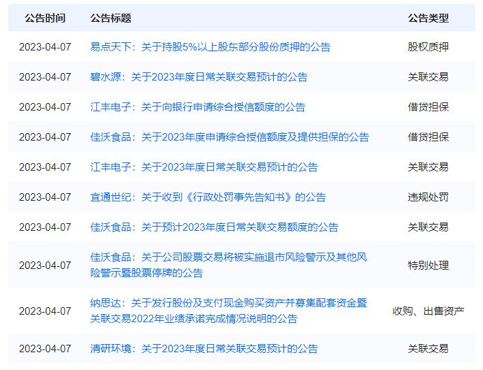The image size is (483, 370).
Task: Click the 公告时间 column header
Action: 45,18
